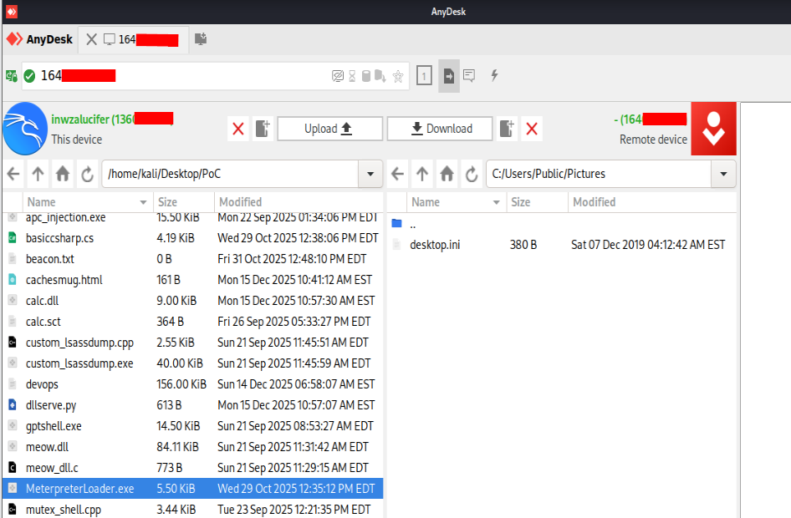Image resolution: width=791 pixels, height=518 pixels.
Task: Select calc.sct file
Action: [192, 322]
